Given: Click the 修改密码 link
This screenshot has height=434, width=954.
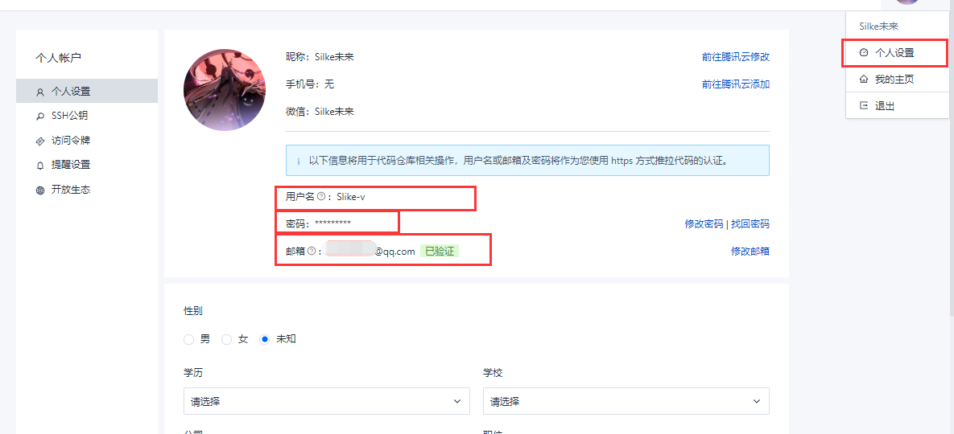Looking at the screenshot, I should click(x=704, y=224).
